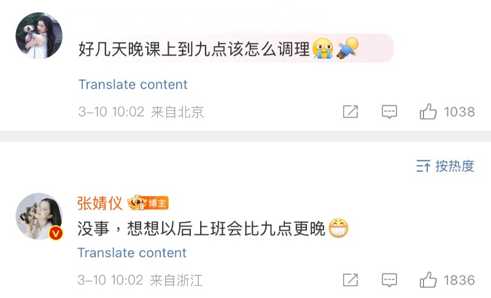Open the crown membership badge beside 张婧仪
Image resolution: width=491 pixels, height=298 pixels.
click(136, 202)
